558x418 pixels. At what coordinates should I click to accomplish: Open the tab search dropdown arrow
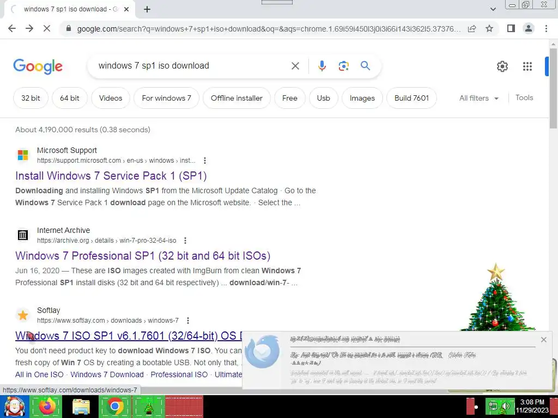point(493,9)
